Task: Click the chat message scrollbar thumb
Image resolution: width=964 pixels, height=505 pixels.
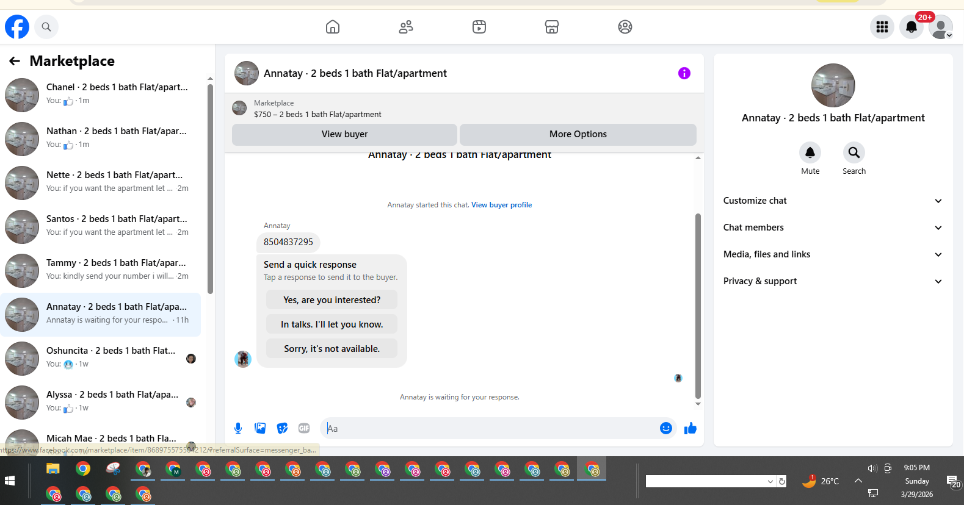Action: (x=698, y=306)
